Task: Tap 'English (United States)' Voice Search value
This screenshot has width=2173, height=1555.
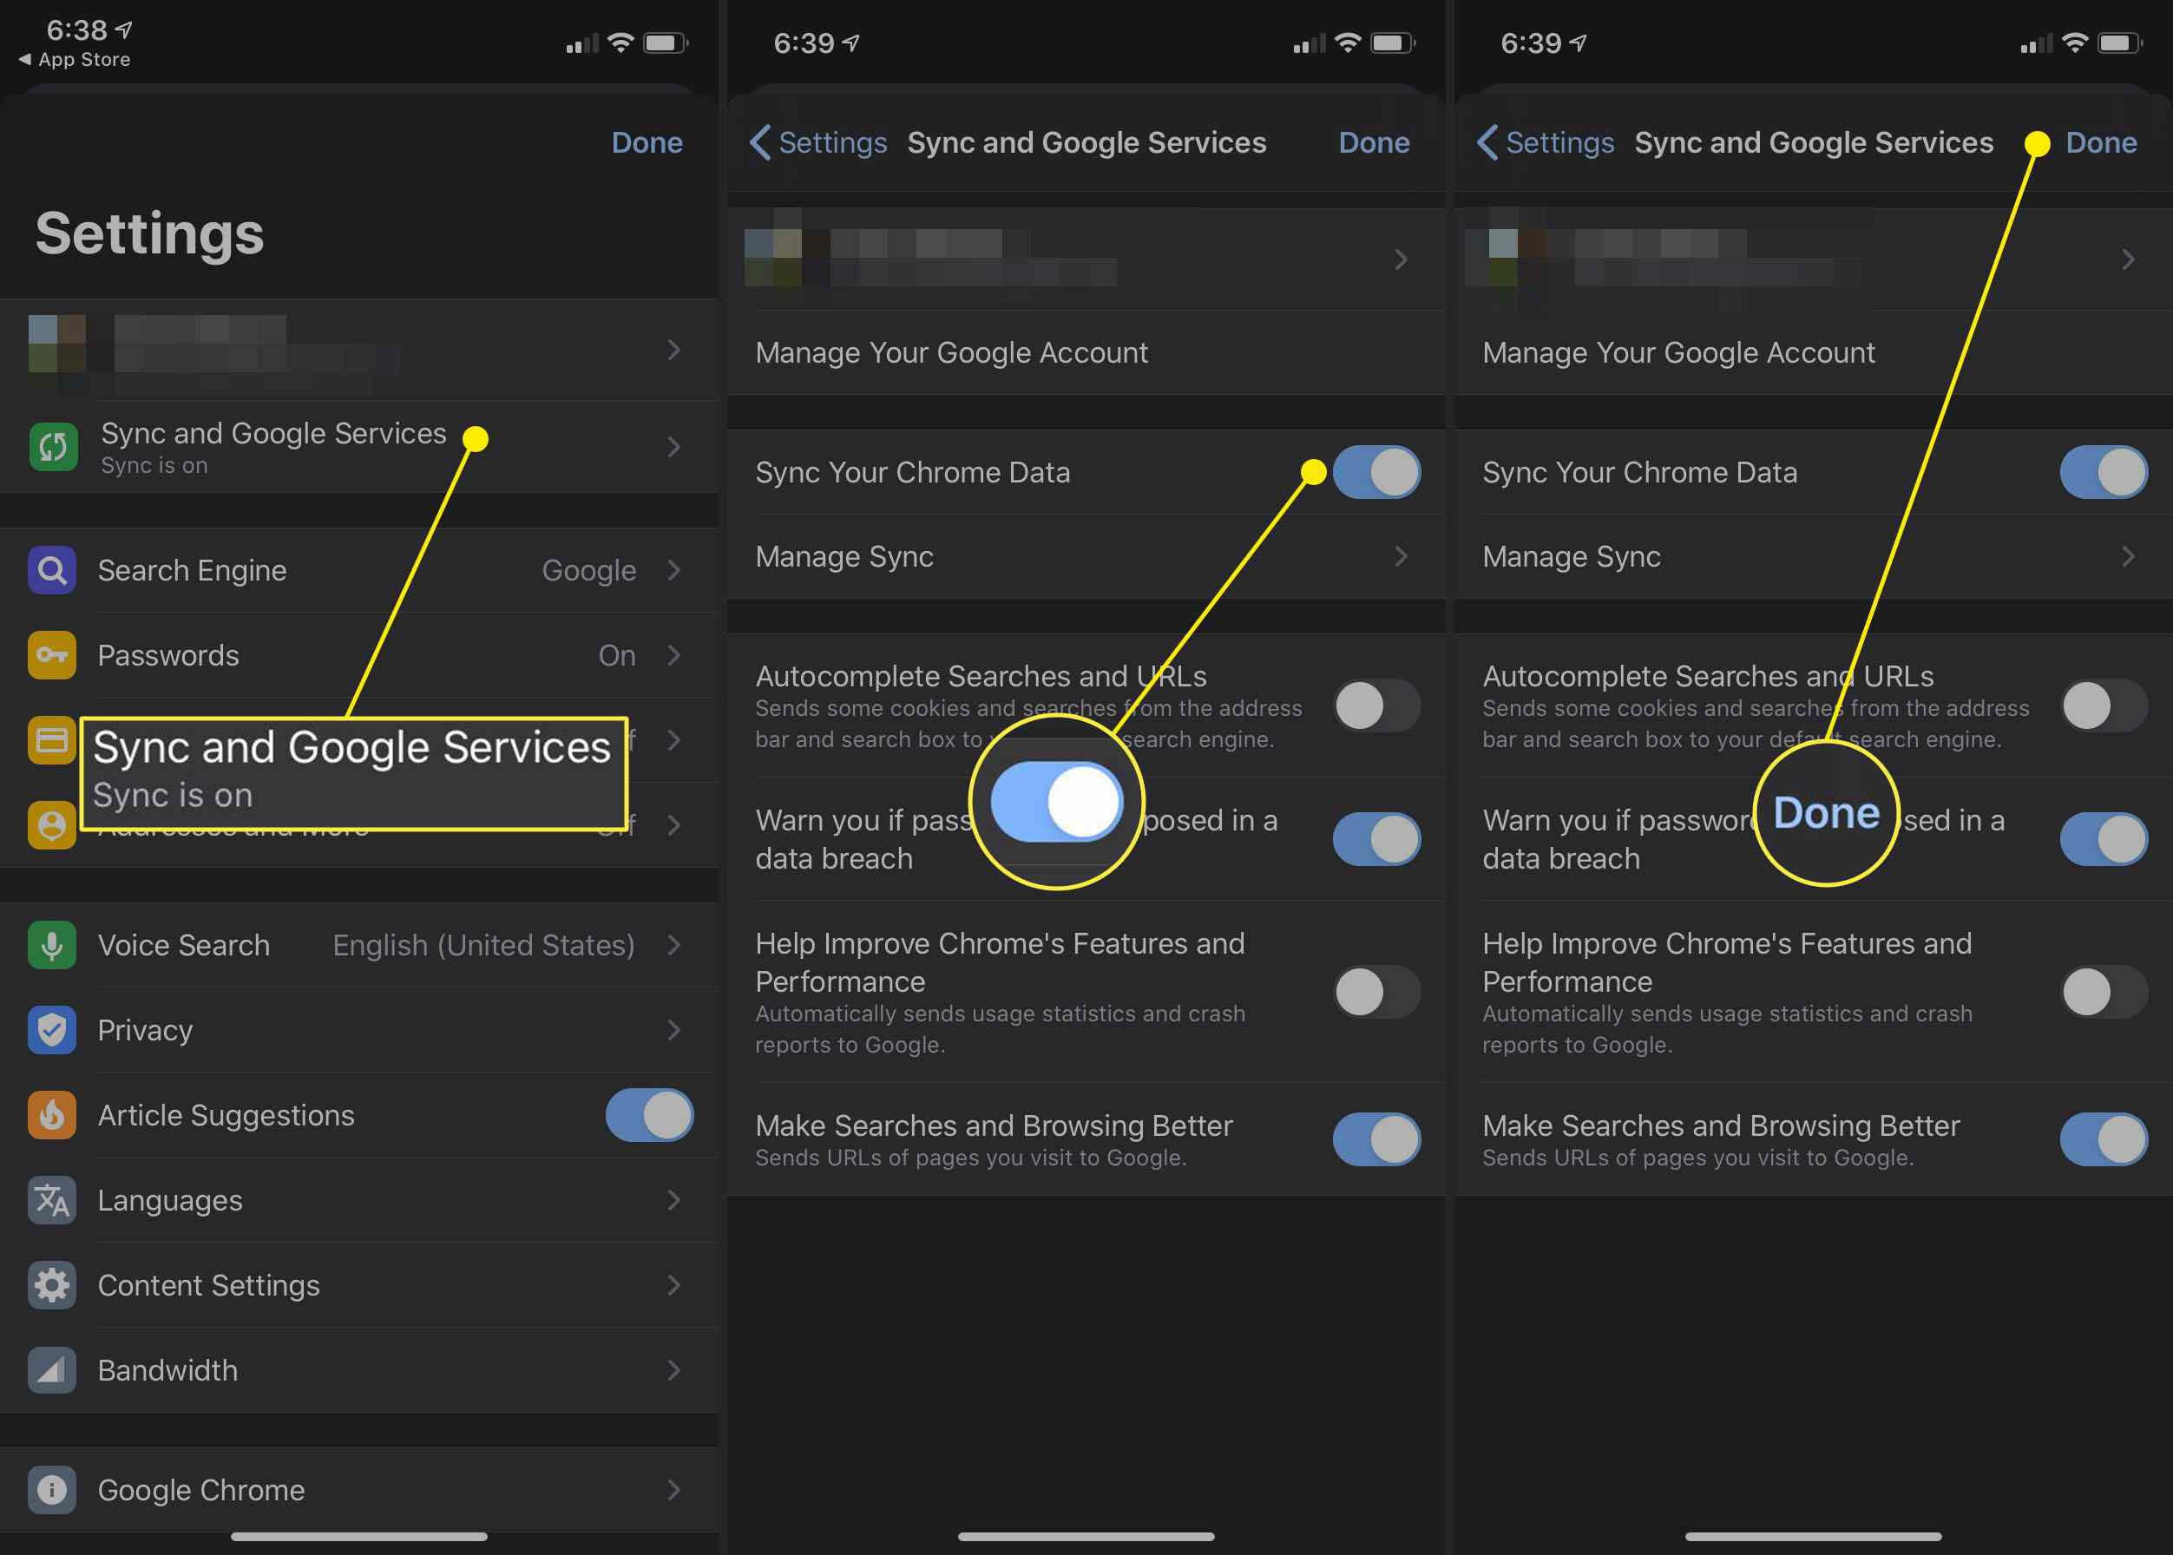Action: point(483,945)
